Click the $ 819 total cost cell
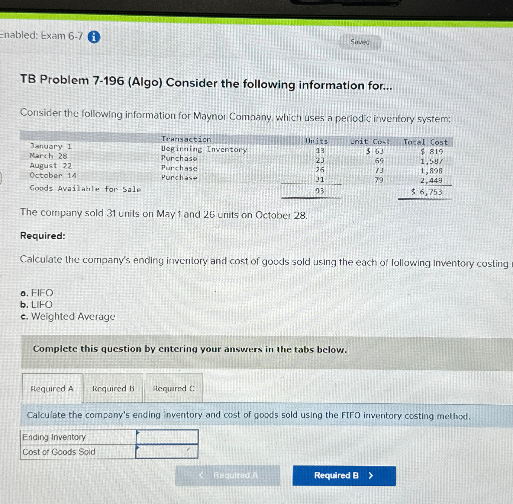This screenshot has height=504, width=513. point(431,152)
